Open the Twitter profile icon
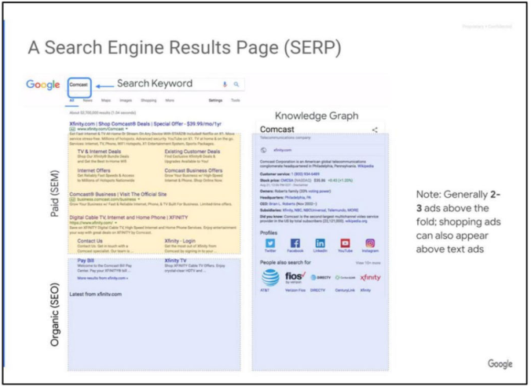 click(270, 243)
